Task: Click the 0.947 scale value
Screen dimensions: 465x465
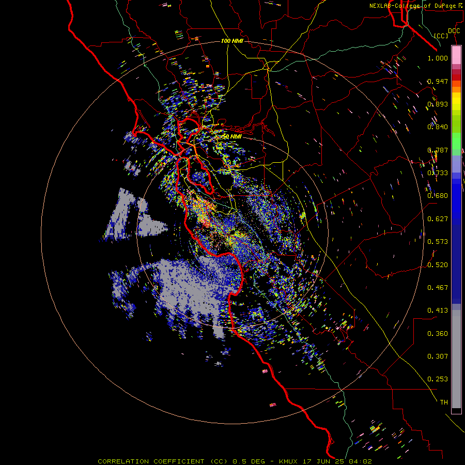Action: (x=438, y=81)
